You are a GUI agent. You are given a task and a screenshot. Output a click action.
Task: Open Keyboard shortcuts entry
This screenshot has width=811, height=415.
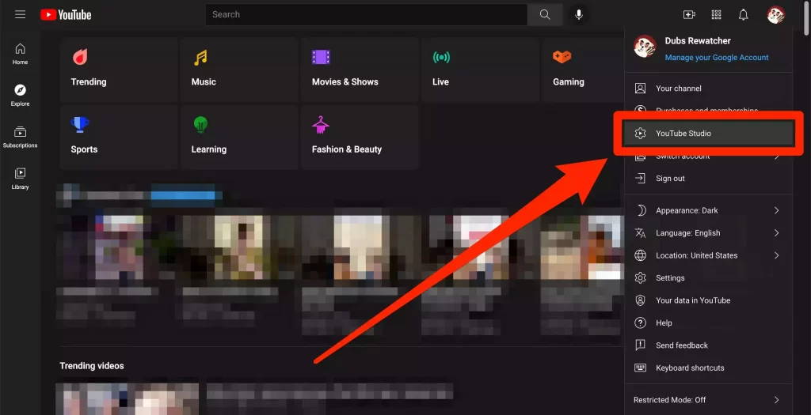(709, 368)
